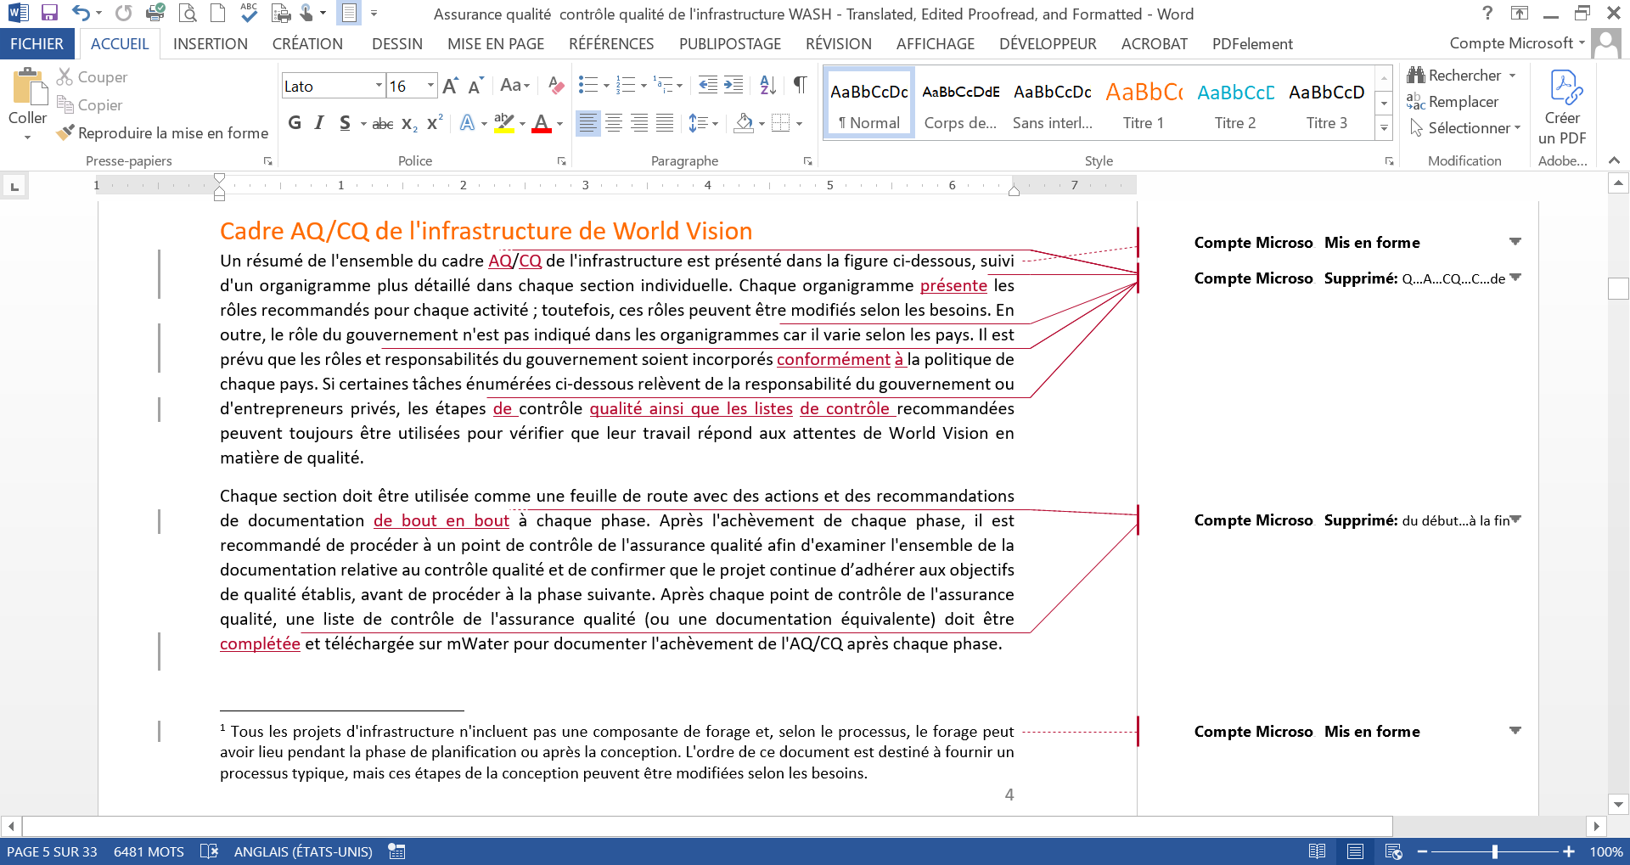Open the Rechercher dropdown arrow
1630x865 pixels.
pyautogui.click(x=1512, y=76)
